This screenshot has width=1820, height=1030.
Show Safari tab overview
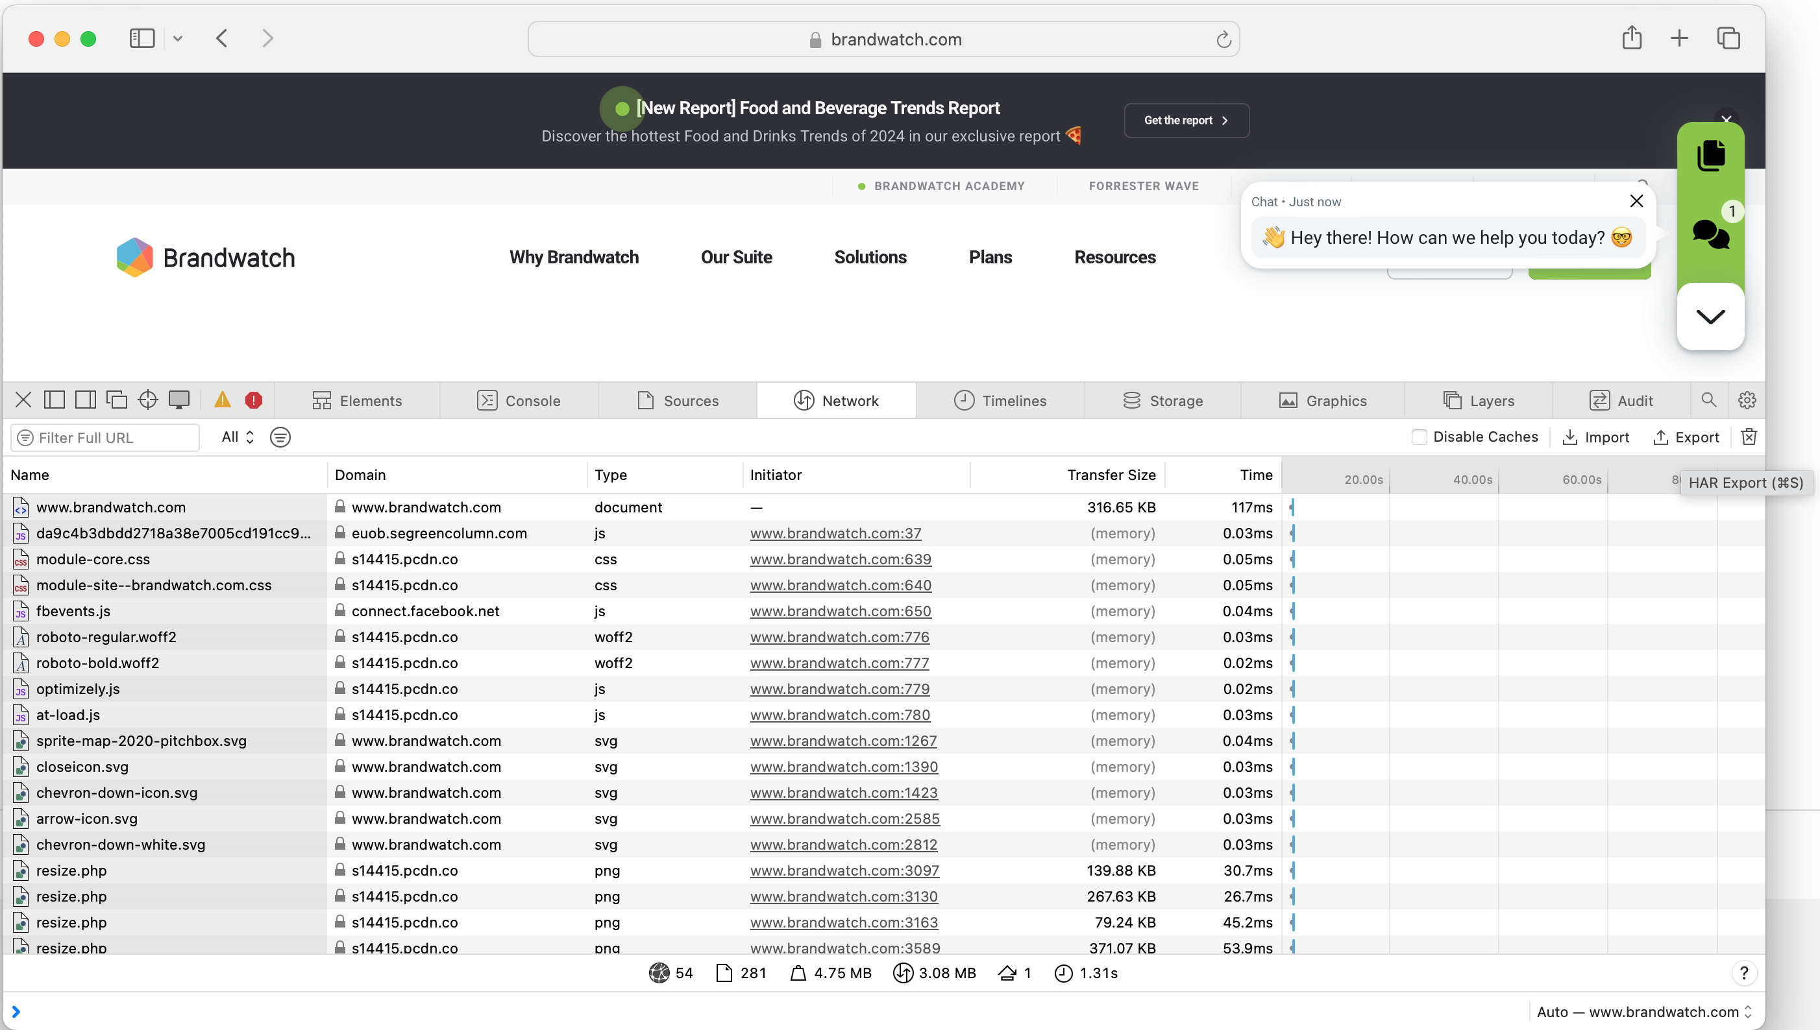[x=1728, y=38]
